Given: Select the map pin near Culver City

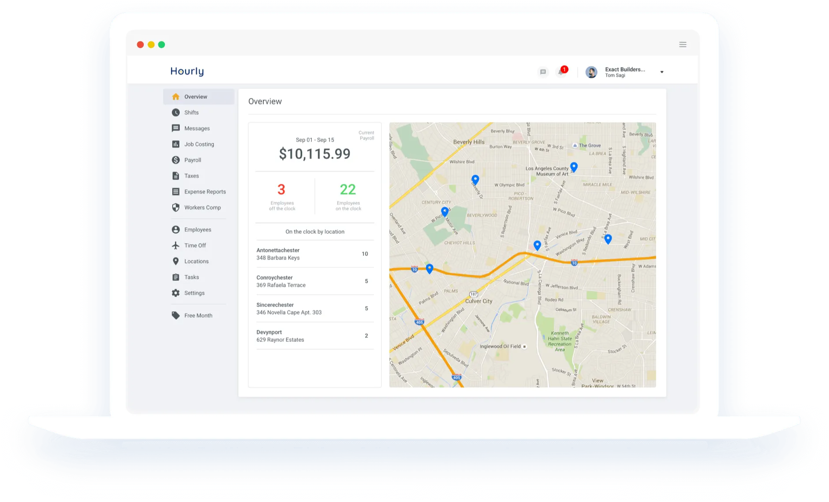Looking at the screenshot, I should [x=429, y=267].
